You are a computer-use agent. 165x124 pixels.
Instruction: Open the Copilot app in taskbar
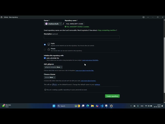(97, 106)
